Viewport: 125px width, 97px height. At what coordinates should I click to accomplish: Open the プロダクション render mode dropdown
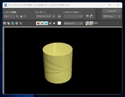pos(112,16)
